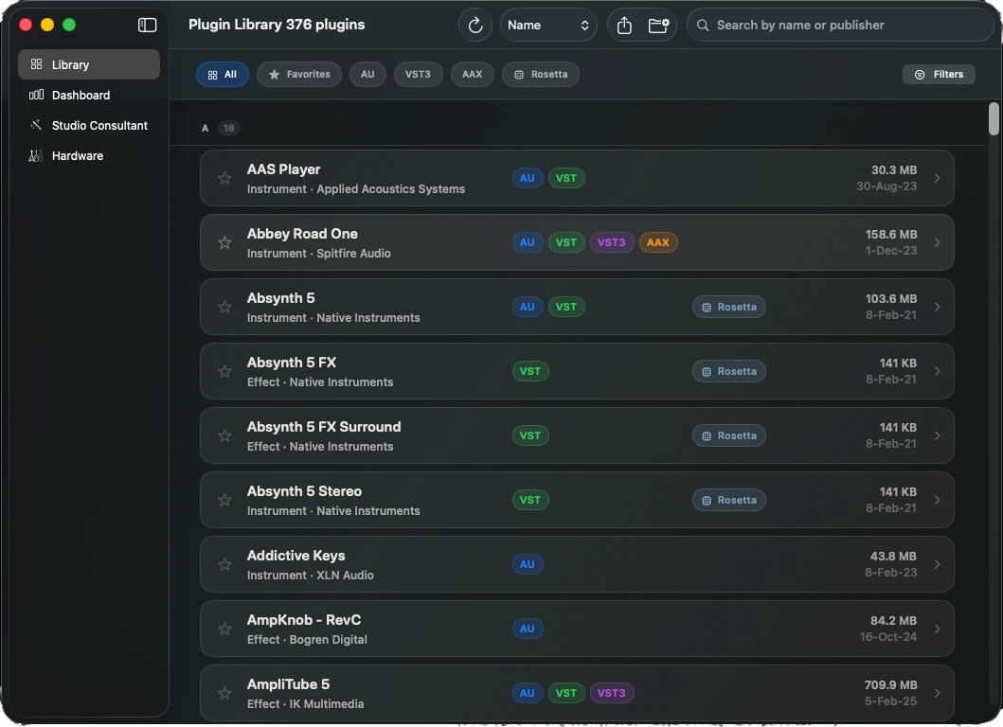Click the AU badge on AmpKnob - RevC
1003x727 pixels.
click(x=528, y=629)
